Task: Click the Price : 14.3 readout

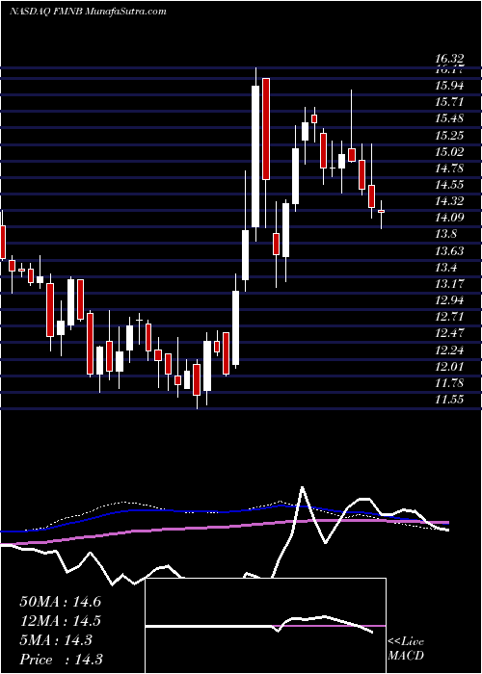Action: point(61,660)
